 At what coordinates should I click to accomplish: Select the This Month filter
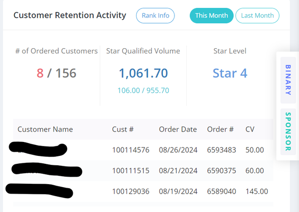pyautogui.click(x=211, y=15)
